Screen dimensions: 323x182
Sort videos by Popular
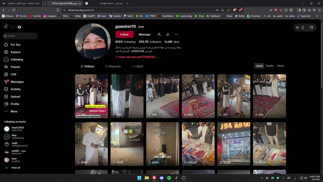tap(270, 66)
